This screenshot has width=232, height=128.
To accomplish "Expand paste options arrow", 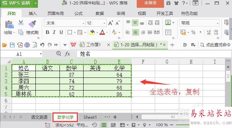I will pyautogui.click(x=14, y=33).
